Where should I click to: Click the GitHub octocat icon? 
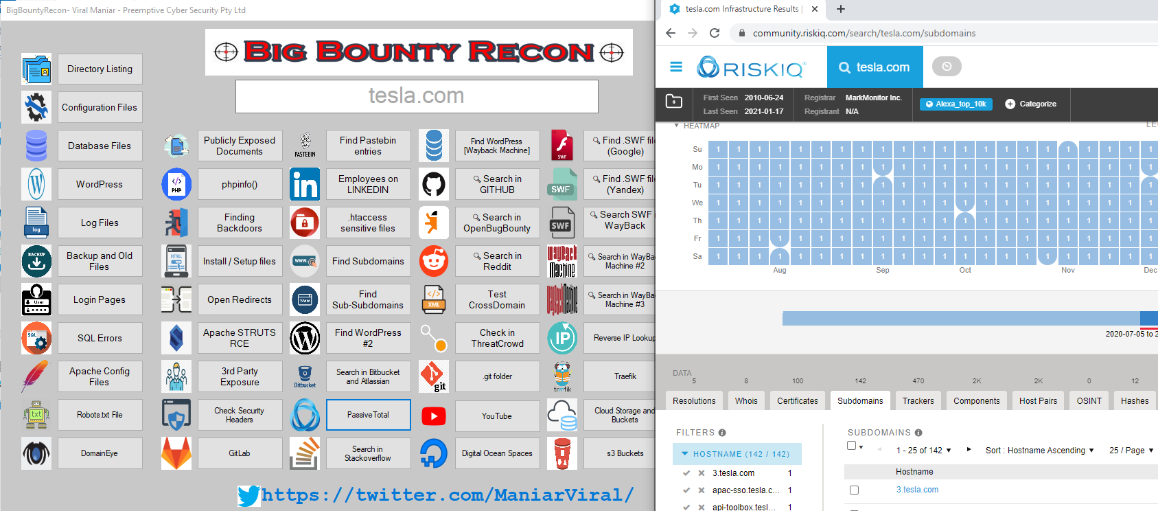tap(434, 184)
